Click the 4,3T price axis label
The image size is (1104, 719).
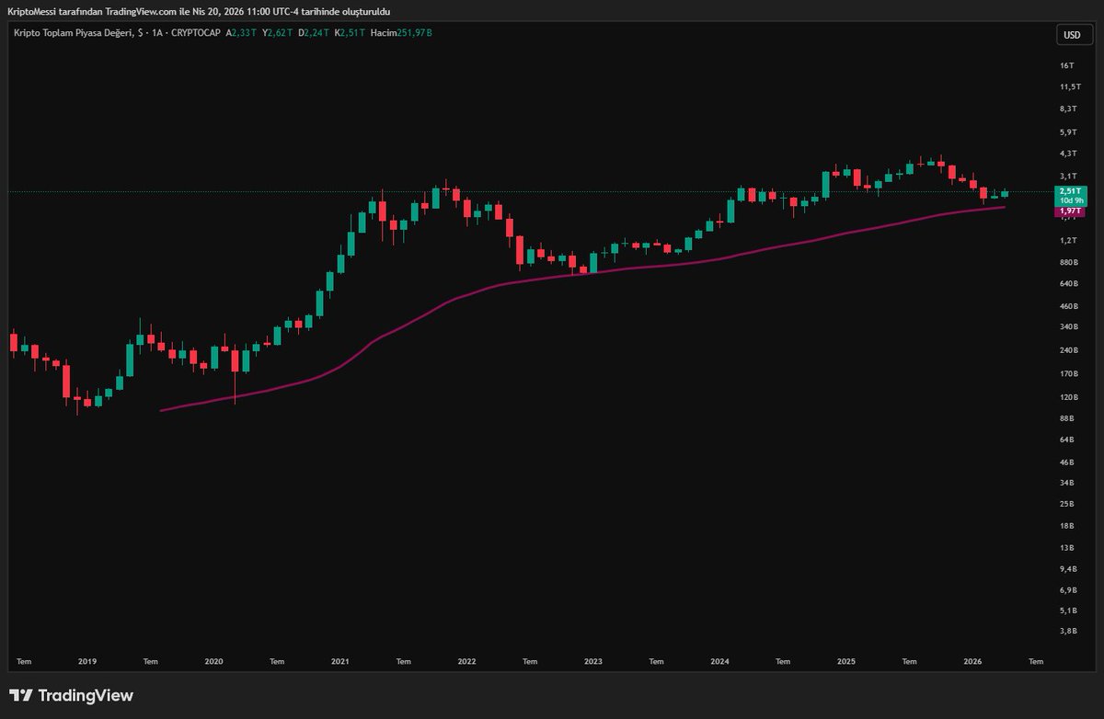point(1068,153)
